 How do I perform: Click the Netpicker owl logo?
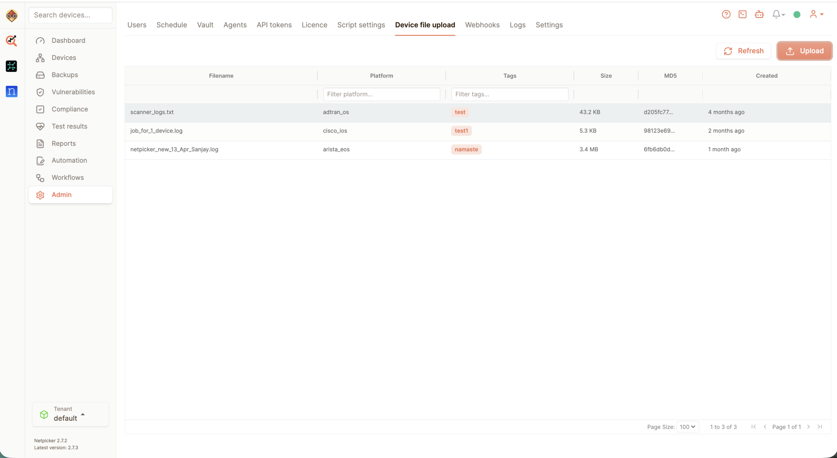[x=12, y=15]
